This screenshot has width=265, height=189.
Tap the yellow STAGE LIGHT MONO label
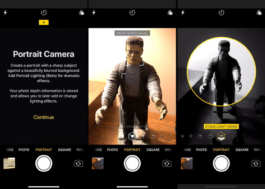coord(221,127)
